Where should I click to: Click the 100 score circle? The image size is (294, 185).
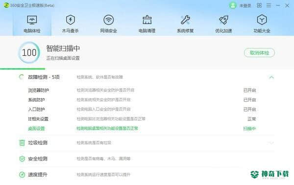click(29, 52)
